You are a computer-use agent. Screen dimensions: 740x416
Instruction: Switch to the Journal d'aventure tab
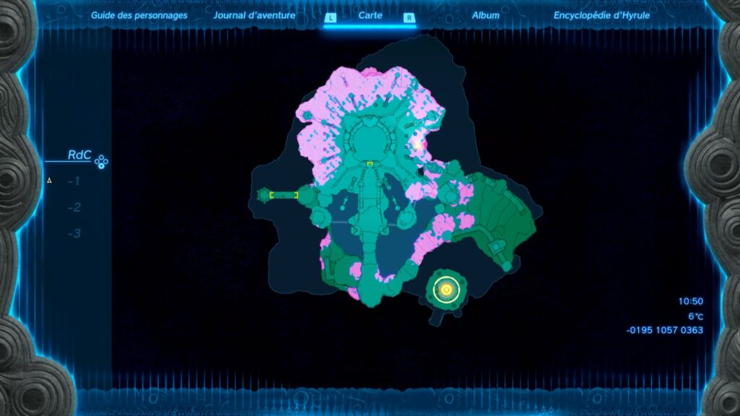(x=254, y=16)
